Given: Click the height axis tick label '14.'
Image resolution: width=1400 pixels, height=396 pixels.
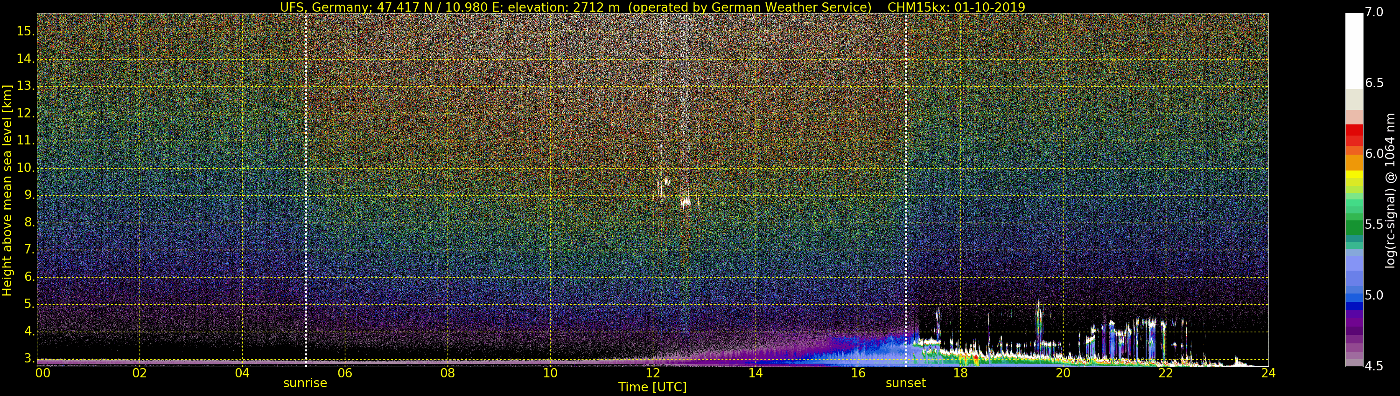Looking at the screenshot, I should point(26,59).
